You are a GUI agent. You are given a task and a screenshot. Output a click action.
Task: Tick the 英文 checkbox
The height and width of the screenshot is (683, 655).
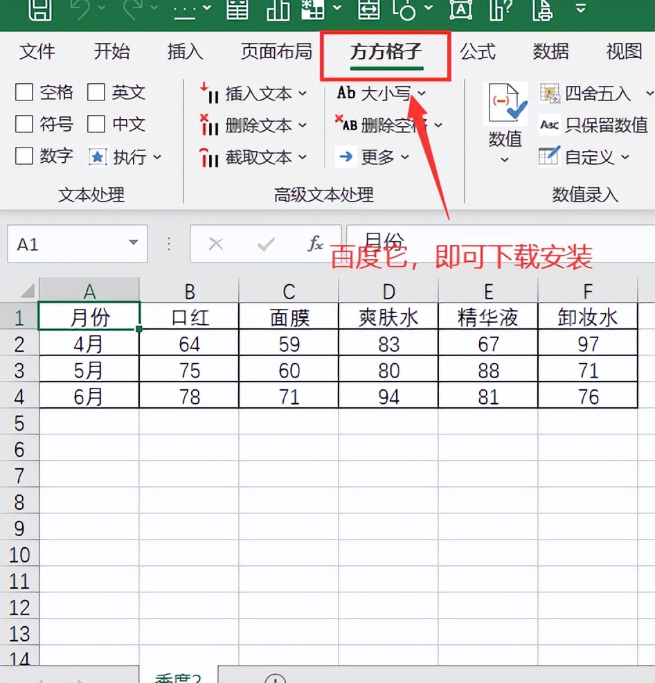tap(96, 92)
